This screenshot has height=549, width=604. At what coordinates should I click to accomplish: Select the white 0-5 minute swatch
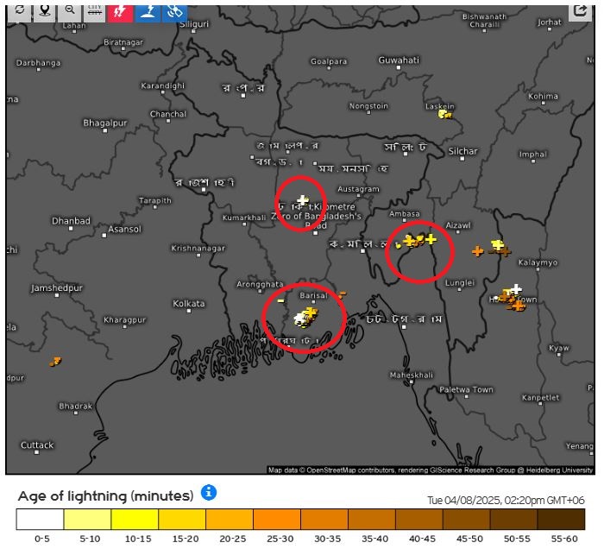40,519
